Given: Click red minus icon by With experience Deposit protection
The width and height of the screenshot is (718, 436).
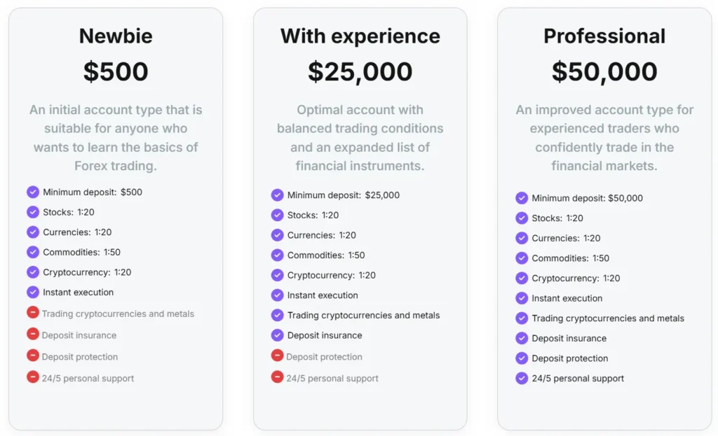Looking at the screenshot, I should 278,356.
